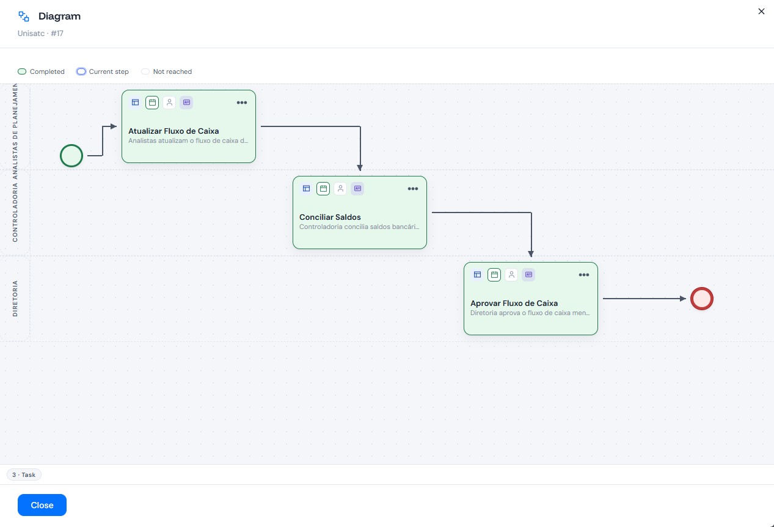Click the person icon on Aprovar Fluxo de Caixa

click(x=511, y=275)
